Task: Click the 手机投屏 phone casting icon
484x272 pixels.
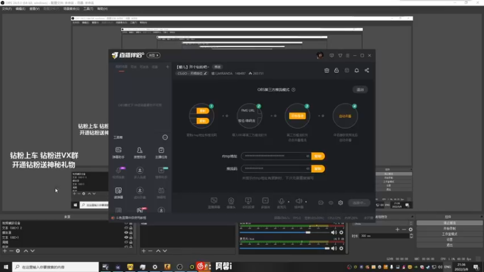Action: 248,203
